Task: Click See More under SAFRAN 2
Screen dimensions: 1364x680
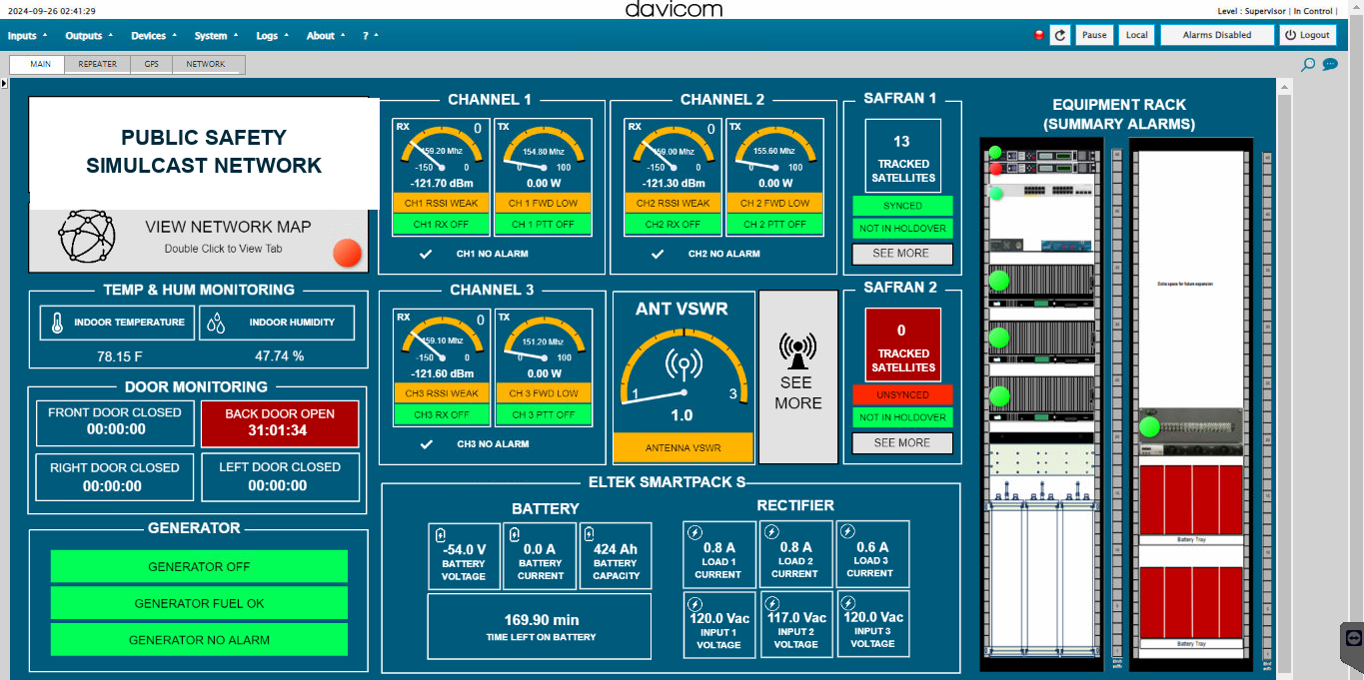Action: [x=902, y=443]
